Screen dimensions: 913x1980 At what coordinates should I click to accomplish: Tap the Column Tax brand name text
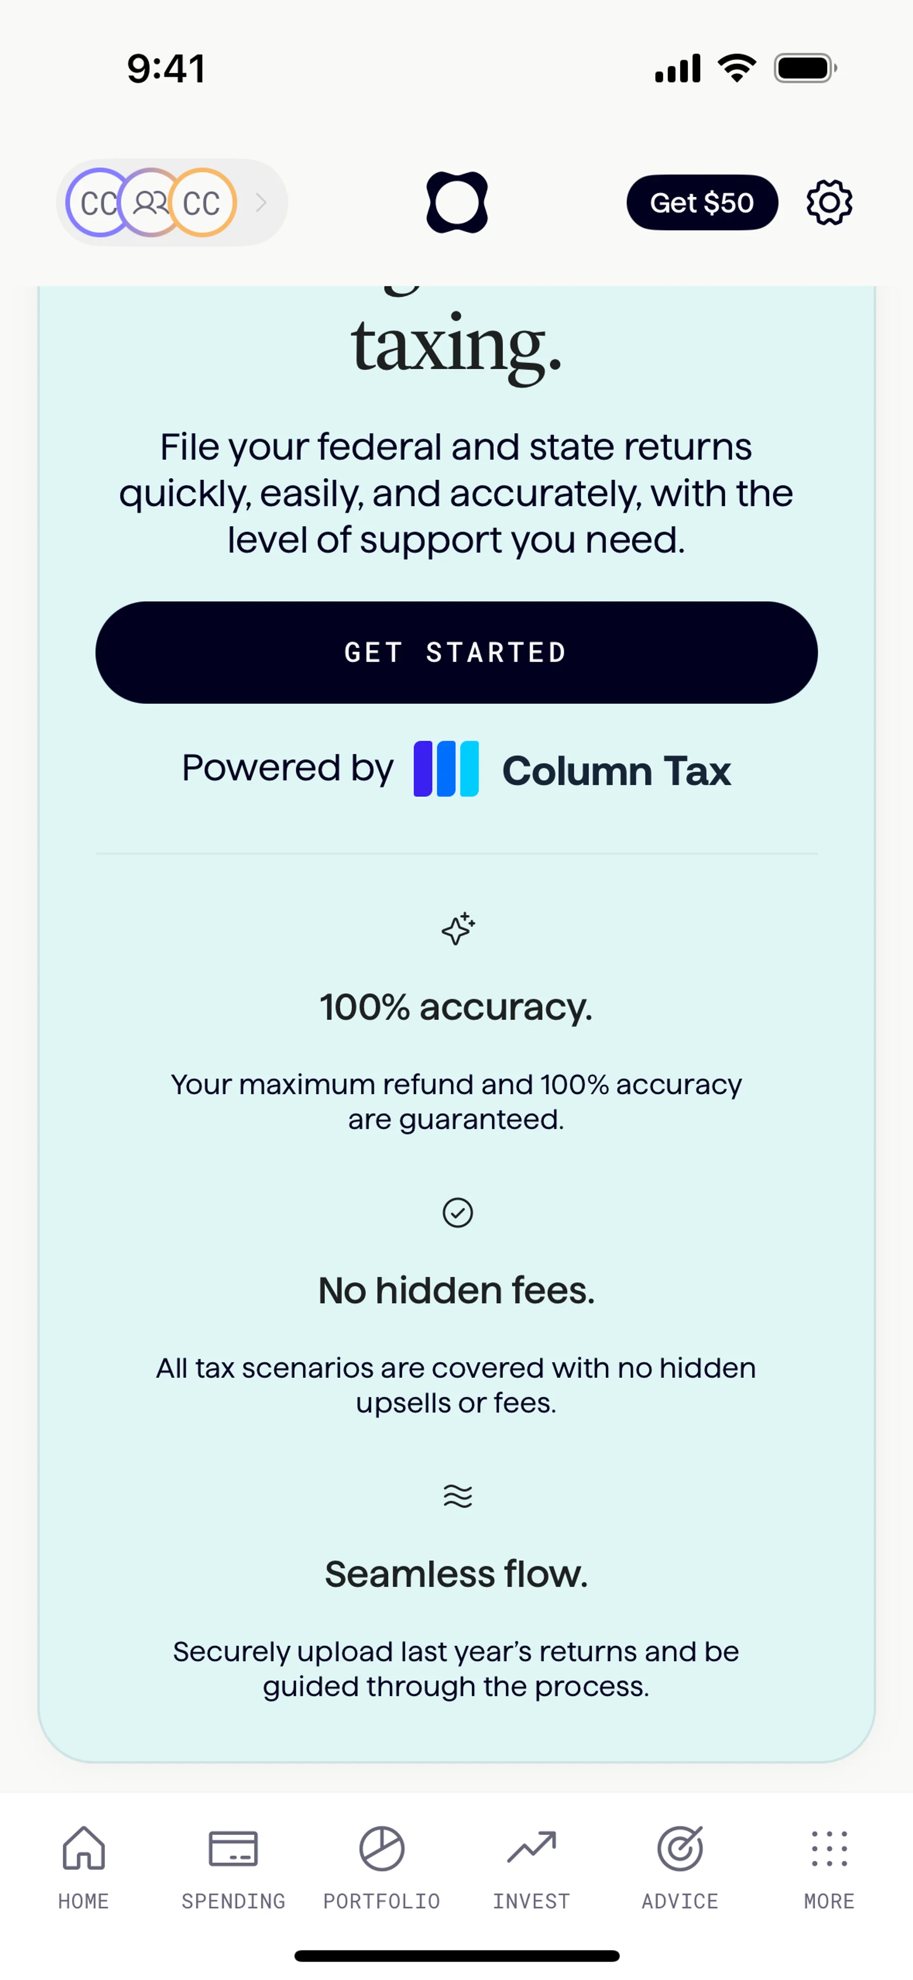coord(616,771)
